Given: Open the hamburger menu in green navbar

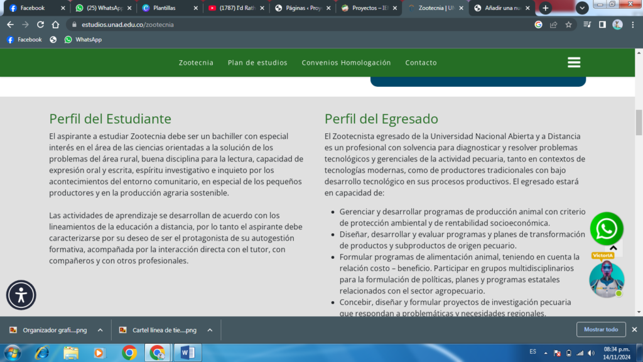Looking at the screenshot, I should (x=573, y=63).
